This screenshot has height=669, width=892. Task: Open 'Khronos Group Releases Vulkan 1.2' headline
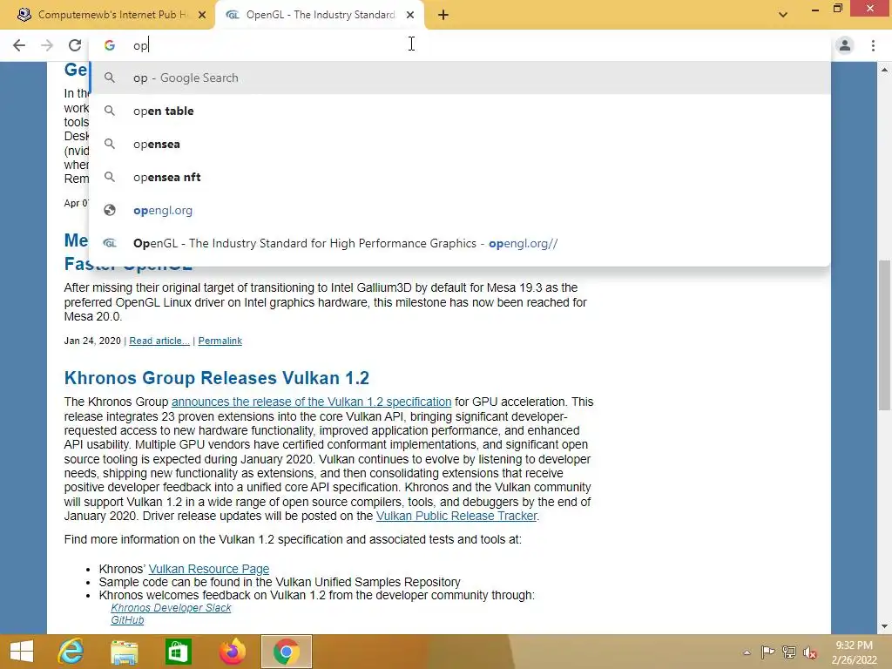[217, 378]
